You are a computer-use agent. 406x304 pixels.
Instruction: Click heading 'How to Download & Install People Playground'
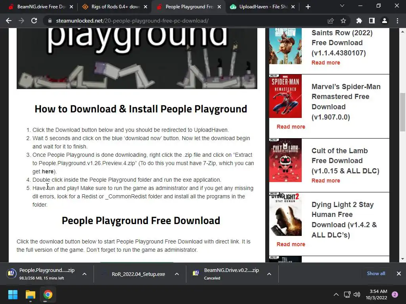[x=141, y=109]
